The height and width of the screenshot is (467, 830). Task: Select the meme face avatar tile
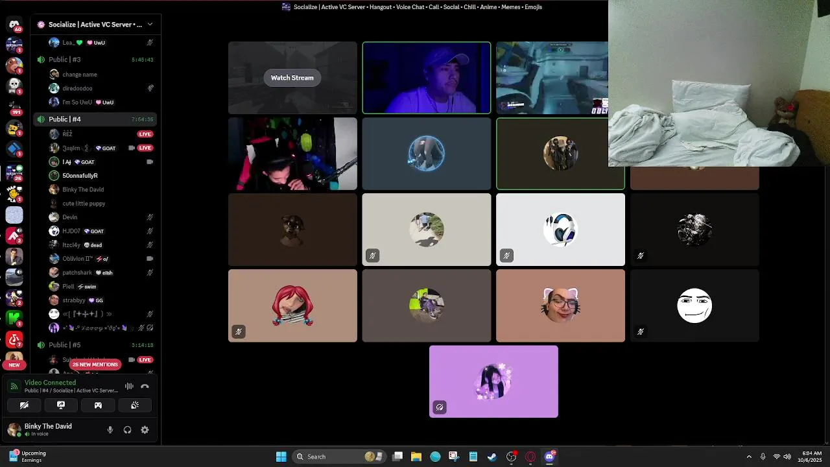(694, 305)
